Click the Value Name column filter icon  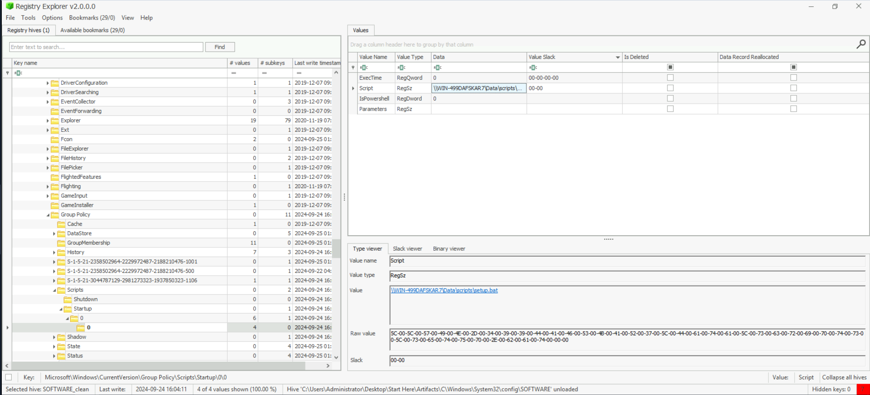[x=364, y=67]
